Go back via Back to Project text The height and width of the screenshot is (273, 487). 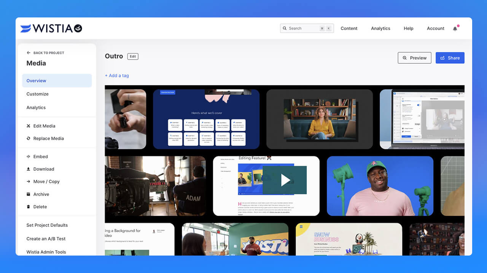(x=49, y=53)
